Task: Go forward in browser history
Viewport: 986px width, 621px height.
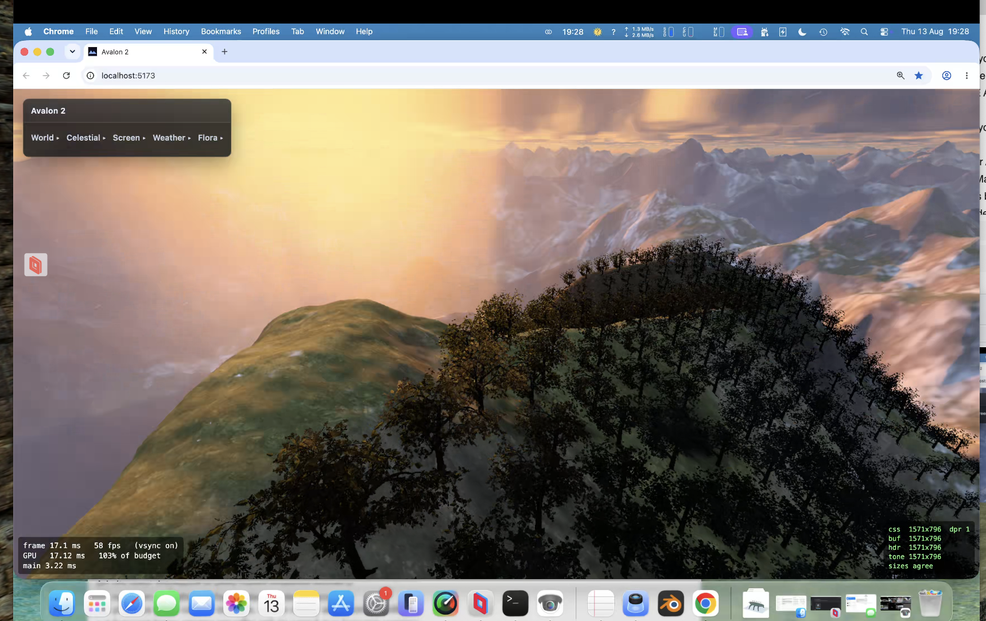Action: pos(46,76)
